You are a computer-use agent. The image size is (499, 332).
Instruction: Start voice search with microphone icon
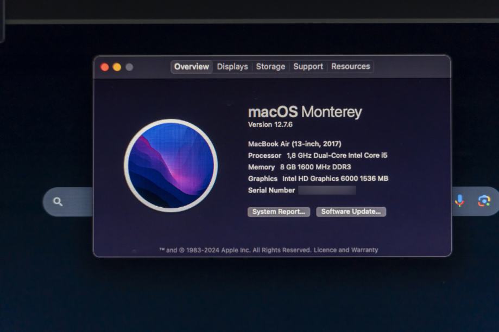click(x=459, y=201)
